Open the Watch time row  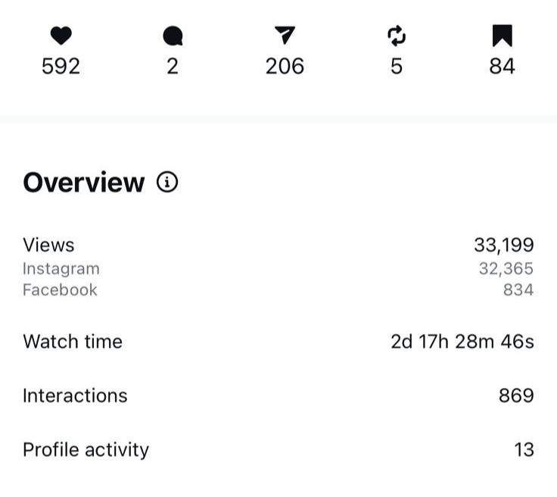point(73,342)
